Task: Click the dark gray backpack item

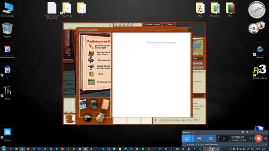Action: [93, 104]
